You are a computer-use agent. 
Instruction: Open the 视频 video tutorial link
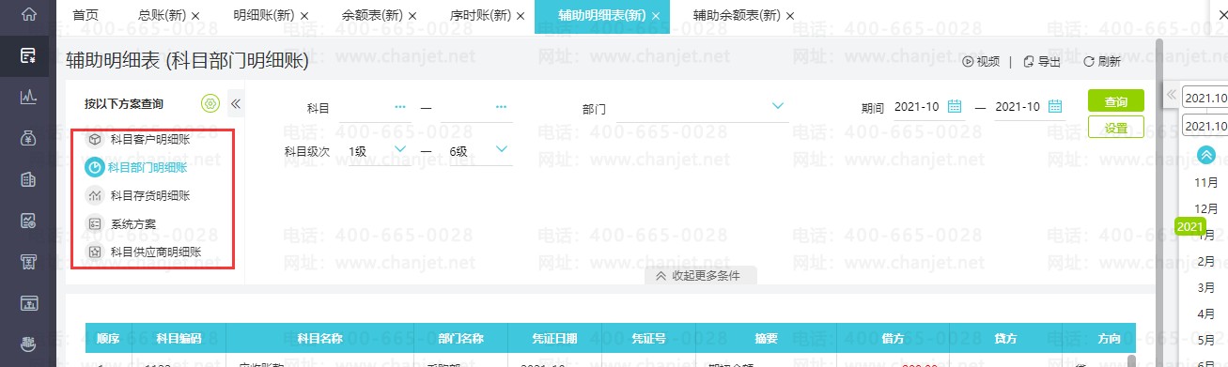click(x=981, y=62)
